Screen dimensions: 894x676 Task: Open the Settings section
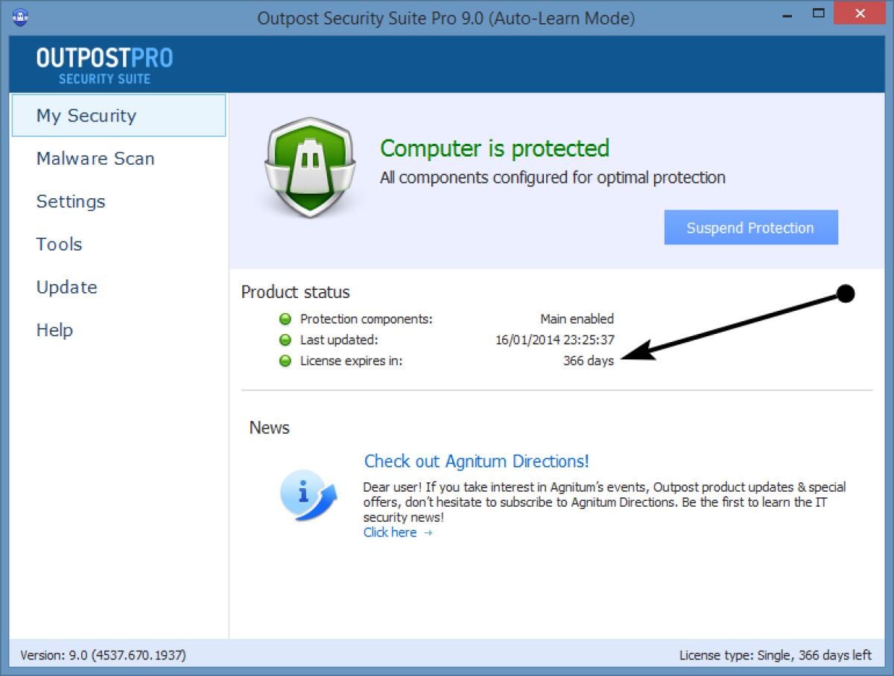pyautogui.click(x=70, y=201)
